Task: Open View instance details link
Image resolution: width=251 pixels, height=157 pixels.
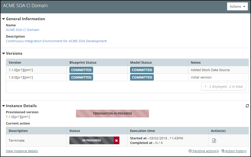Action: (x=22, y=151)
